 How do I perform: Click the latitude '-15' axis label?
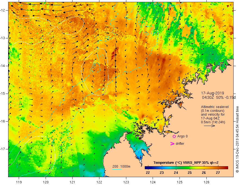point(3,94)
